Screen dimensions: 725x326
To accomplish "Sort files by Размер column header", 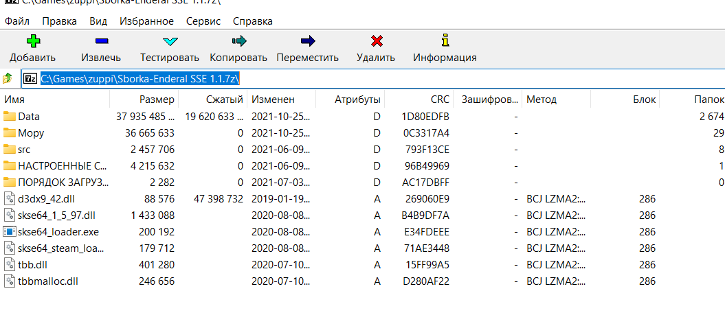I will [157, 100].
